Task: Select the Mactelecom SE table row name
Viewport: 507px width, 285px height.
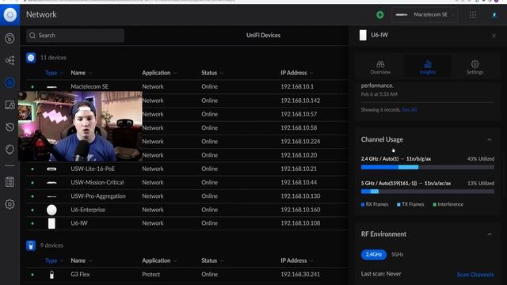Action: [90, 86]
